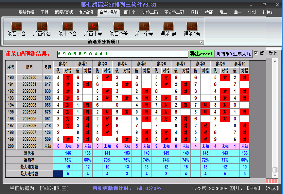Open the 通杀1码 prediction
Viewport: 283px width, 194px height.
click(168, 29)
